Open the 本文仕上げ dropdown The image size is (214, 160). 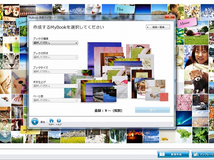pyautogui.click(x=55, y=86)
